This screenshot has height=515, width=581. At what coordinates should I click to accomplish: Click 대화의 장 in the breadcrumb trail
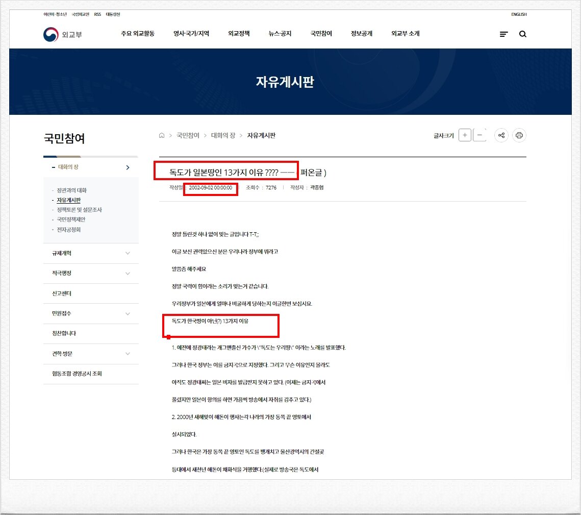click(x=223, y=135)
